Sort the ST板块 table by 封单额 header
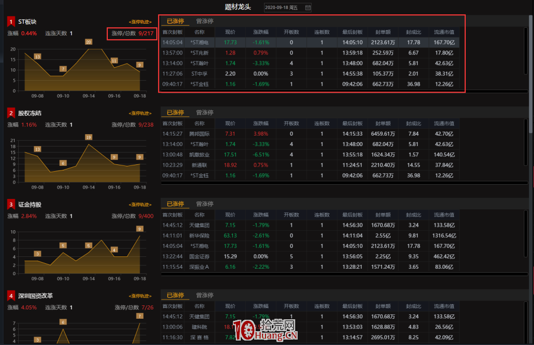Screen dimensions: 534x345 [383, 32]
